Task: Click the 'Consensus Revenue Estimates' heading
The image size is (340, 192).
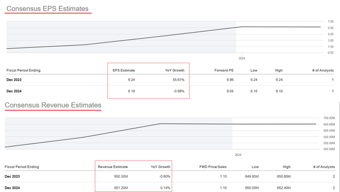Action: [53, 105]
